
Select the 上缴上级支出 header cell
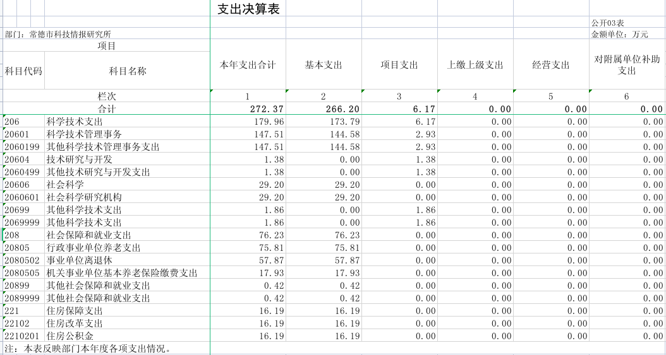click(475, 65)
